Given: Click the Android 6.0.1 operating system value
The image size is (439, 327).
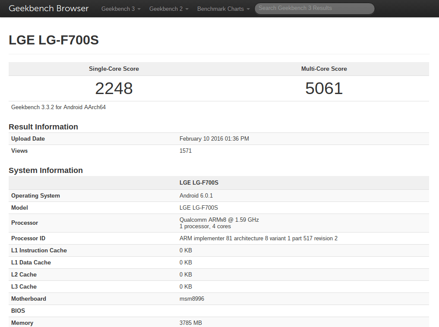Looking at the screenshot, I should pos(196,195).
